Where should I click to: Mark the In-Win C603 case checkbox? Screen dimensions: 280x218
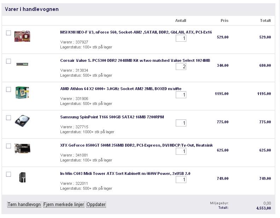tap(8, 174)
